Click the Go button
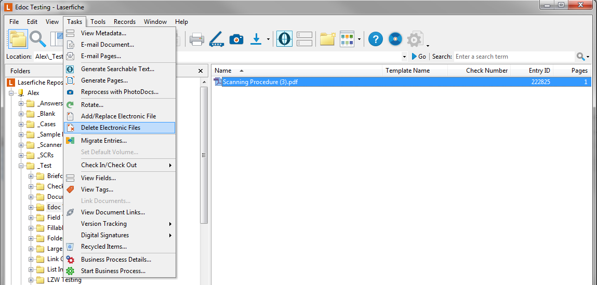 [x=419, y=56]
